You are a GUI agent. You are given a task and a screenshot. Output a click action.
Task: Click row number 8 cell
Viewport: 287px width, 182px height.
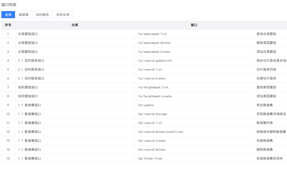tap(8, 96)
